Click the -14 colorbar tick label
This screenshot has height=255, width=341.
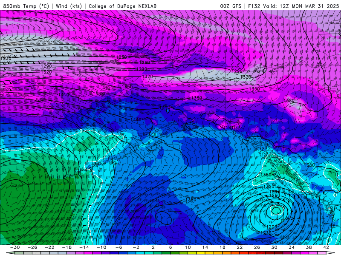(84, 247)
